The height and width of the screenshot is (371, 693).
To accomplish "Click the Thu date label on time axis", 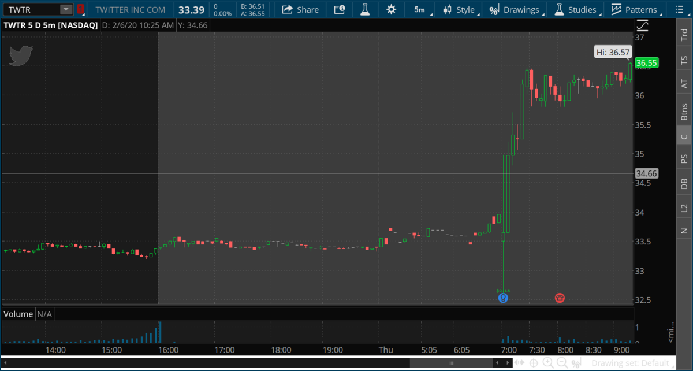I will point(385,350).
